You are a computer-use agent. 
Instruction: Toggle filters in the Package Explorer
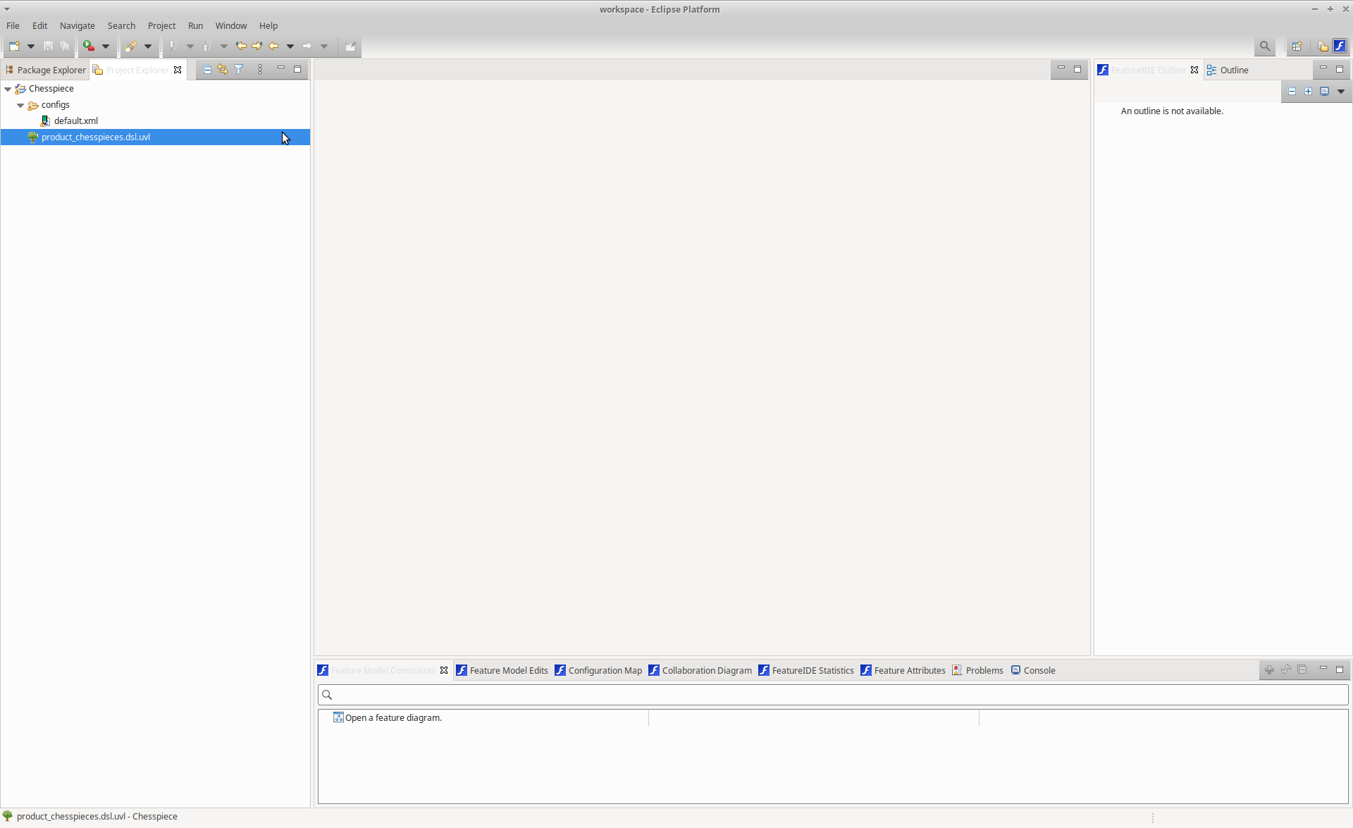click(239, 69)
